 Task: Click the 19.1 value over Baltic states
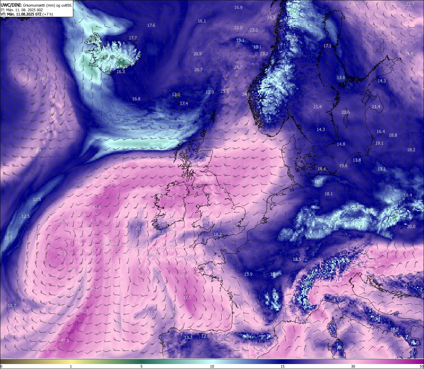[x=379, y=143]
